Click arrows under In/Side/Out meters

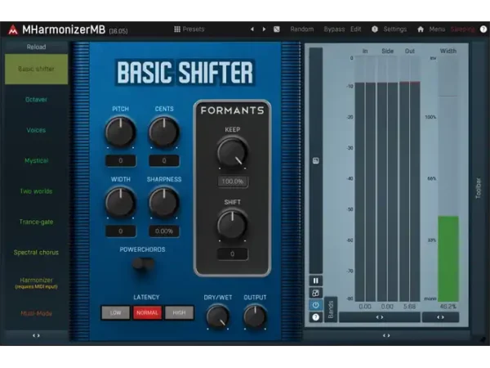(380, 317)
